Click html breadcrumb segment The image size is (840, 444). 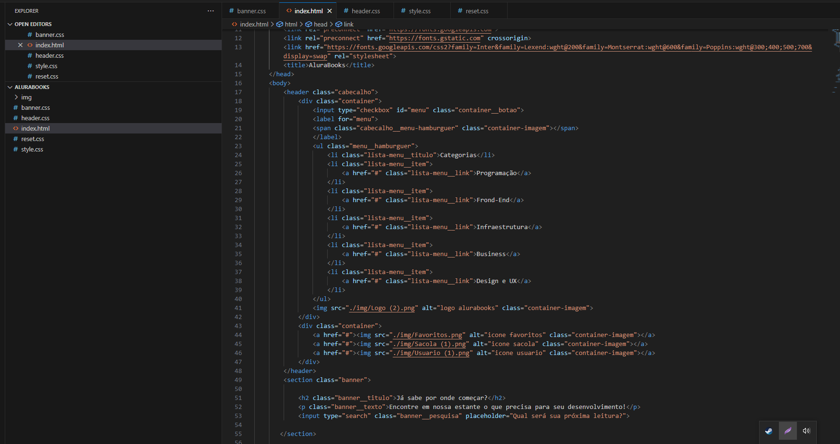point(291,24)
